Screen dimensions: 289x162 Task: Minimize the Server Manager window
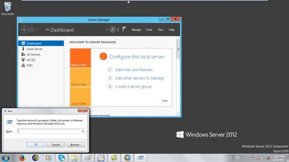point(162,19)
